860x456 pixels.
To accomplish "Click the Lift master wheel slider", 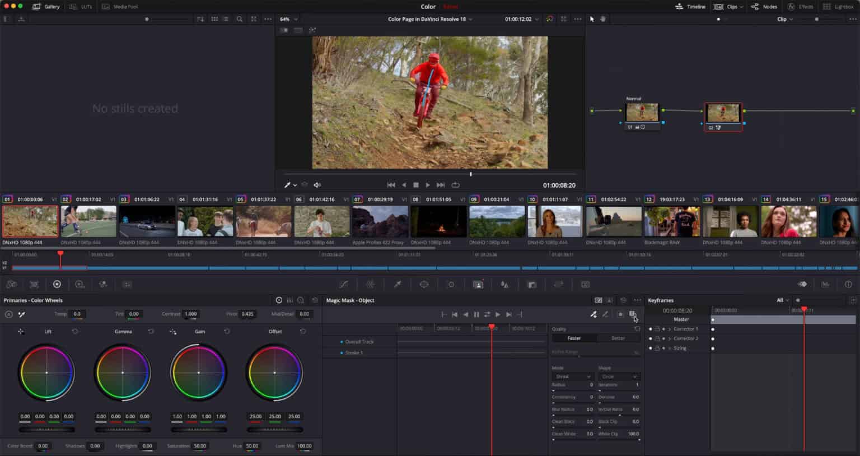I will pyautogui.click(x=46, y=430).
